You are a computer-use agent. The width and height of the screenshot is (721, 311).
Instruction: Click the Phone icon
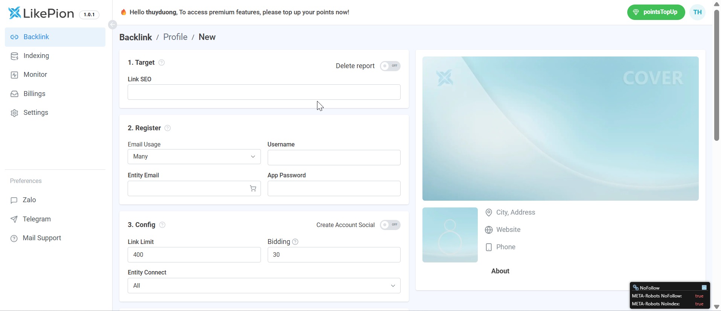[489, 247]
